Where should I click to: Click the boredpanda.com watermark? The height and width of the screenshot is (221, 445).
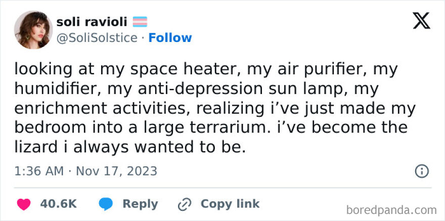[392, 209]
